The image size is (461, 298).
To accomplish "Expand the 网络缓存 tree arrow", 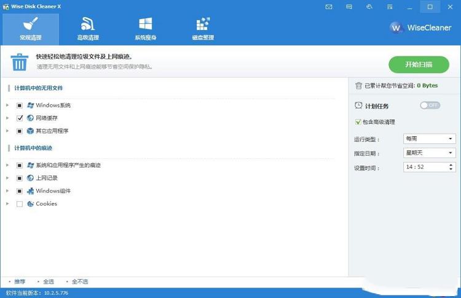I will coord(7,118).
